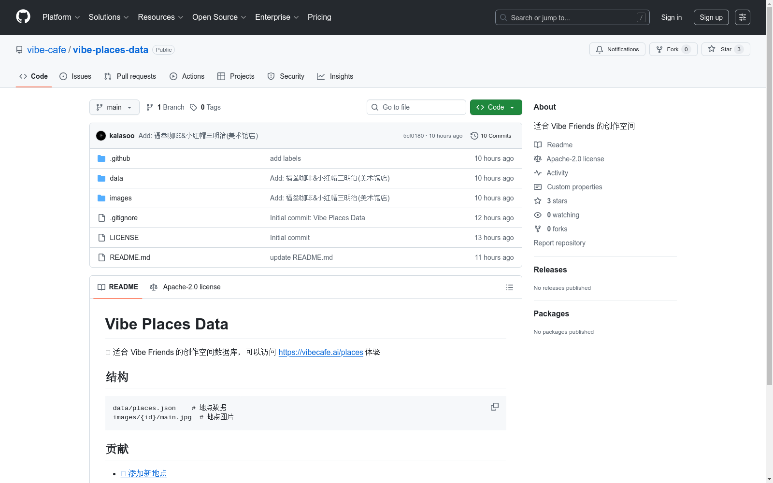Select the Code repository tab
Screen dimensions: 773x483
[x=34, y=76]
